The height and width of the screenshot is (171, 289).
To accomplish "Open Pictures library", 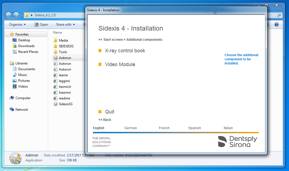I will 24,81.
